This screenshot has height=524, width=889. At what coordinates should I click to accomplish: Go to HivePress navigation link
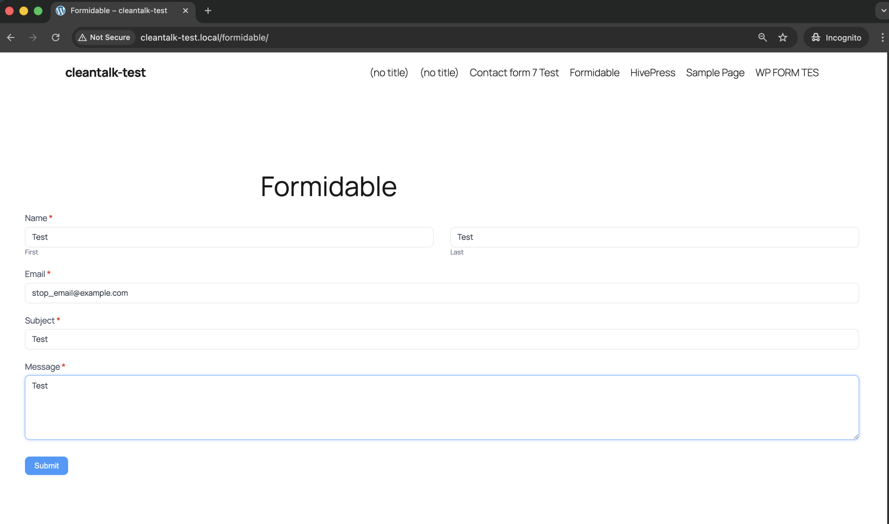click(653, 73)
